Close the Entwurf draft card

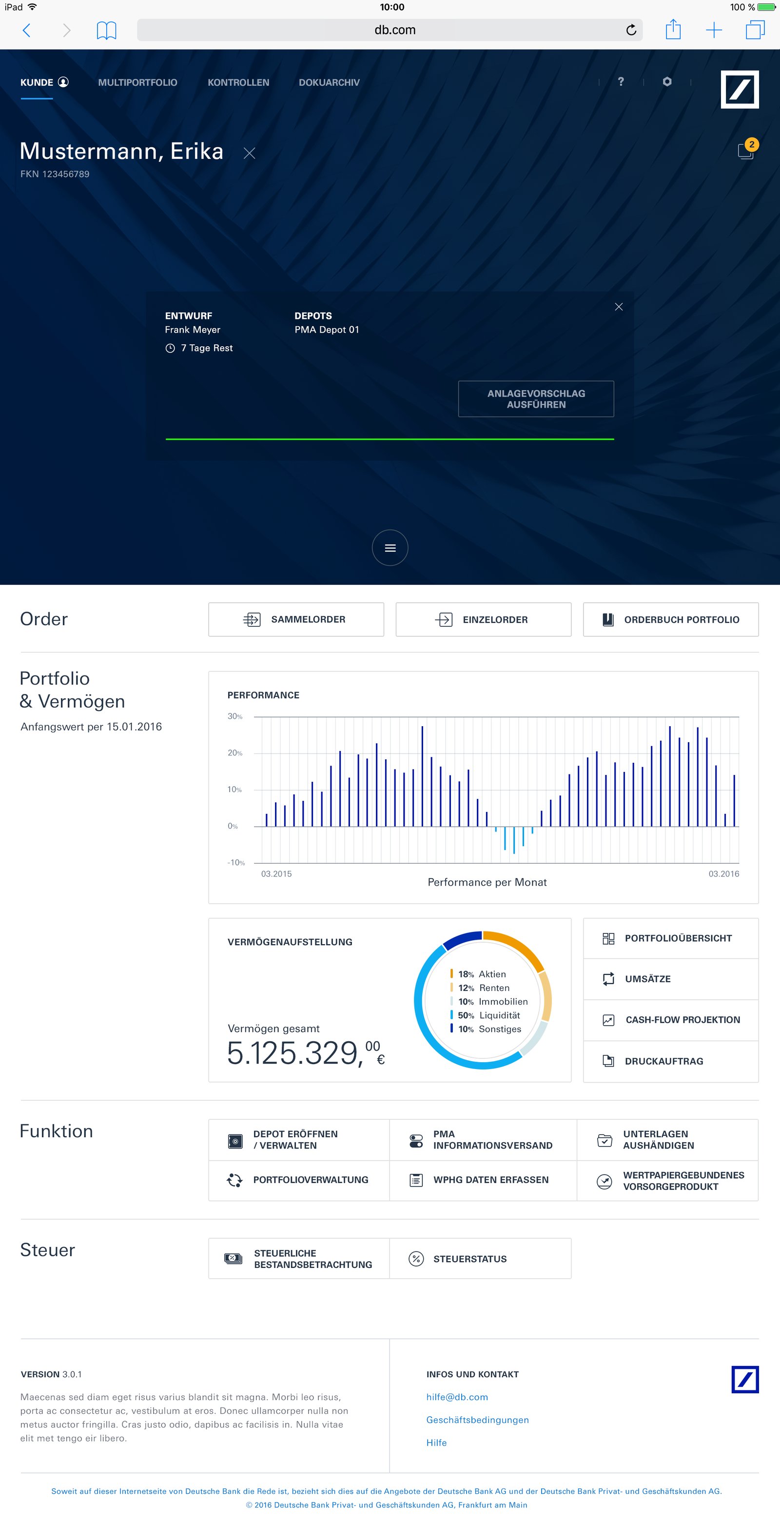click(619, 306)
